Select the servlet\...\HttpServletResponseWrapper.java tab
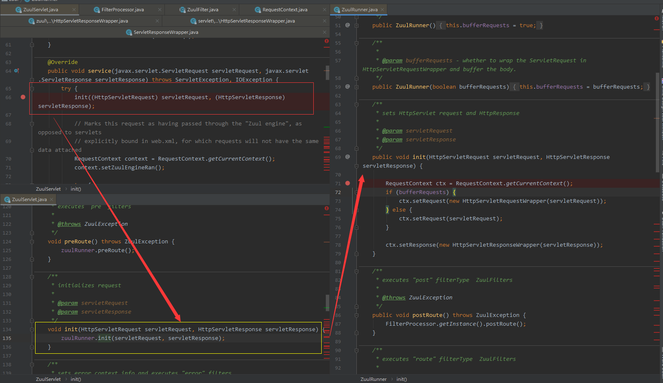Image resolution: width=663 pixels, height=383 pixels. pos(246,21)
